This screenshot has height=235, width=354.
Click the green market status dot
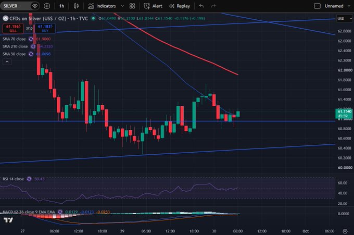point(93,19)
